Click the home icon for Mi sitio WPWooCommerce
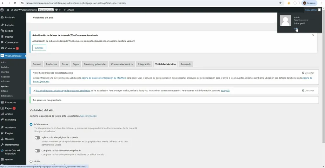The height and width of the screenshot is (168, 325). [8, 10]
